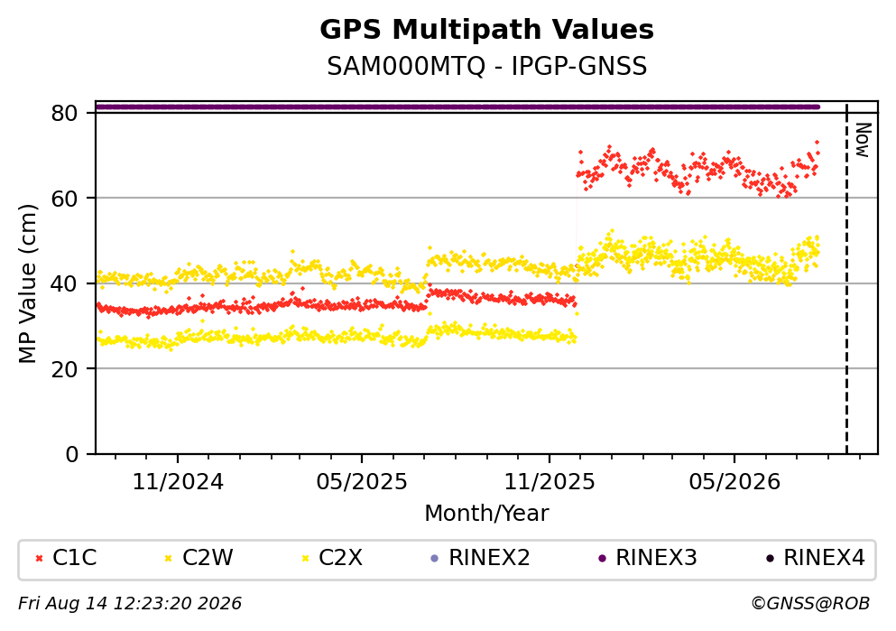
Task: Click the dashed vertical Now marker line
Action: tap(846, 278)
